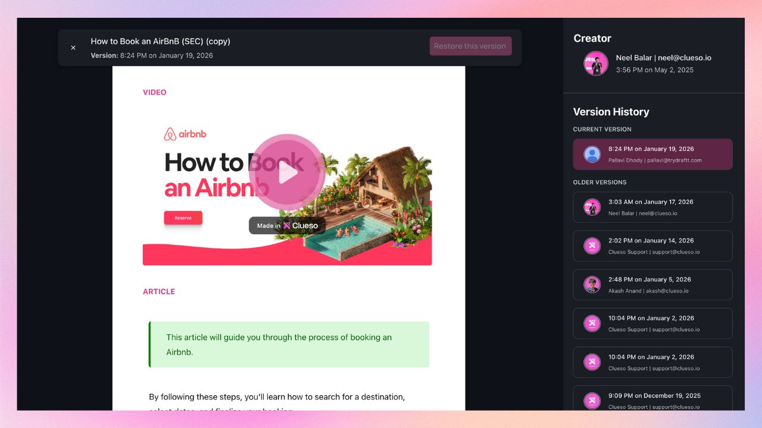Click the airbnb logo in the video thumbnail

click(185, 134)
